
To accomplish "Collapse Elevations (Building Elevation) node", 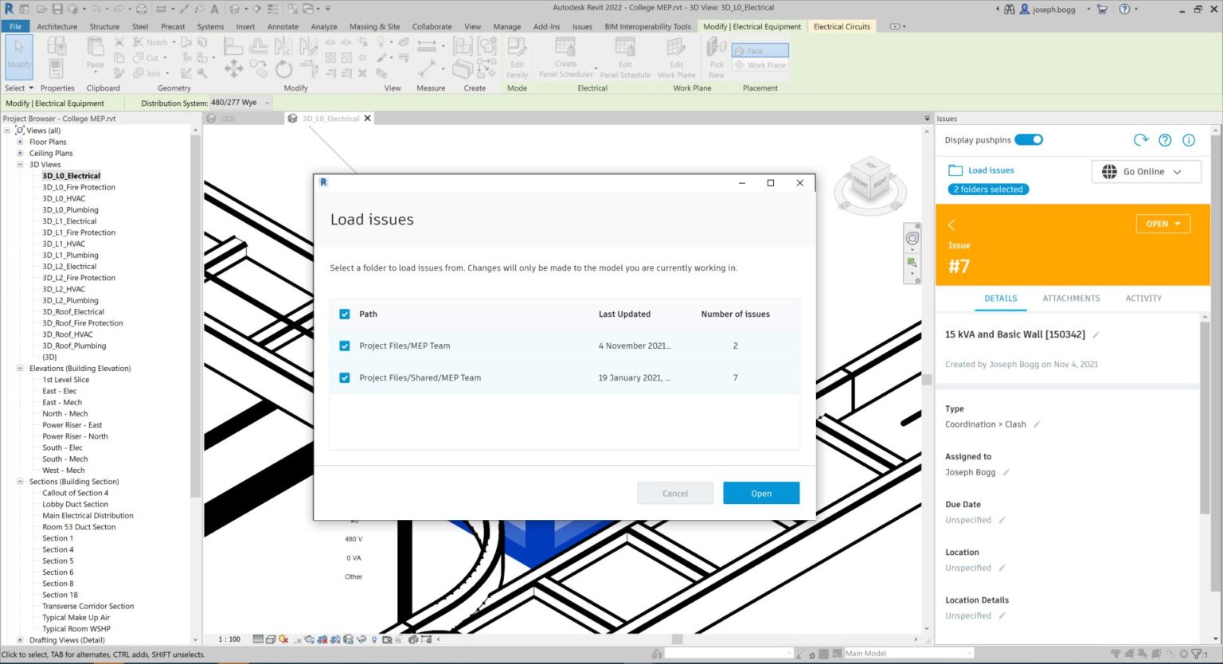I will [x=20, y=368].
